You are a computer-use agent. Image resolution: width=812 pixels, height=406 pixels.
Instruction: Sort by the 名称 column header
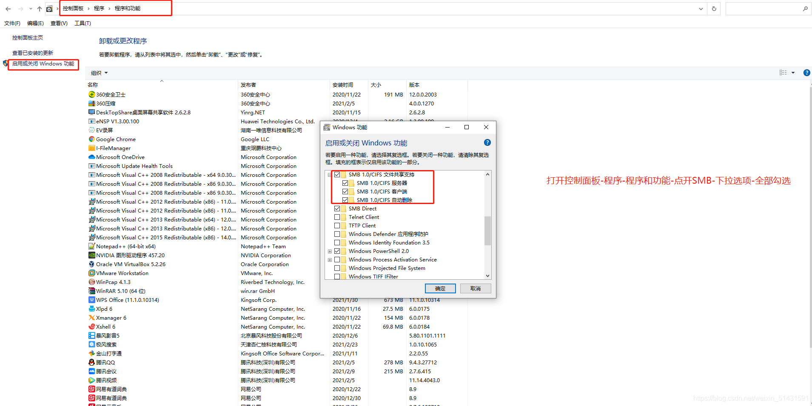(162, 85)
